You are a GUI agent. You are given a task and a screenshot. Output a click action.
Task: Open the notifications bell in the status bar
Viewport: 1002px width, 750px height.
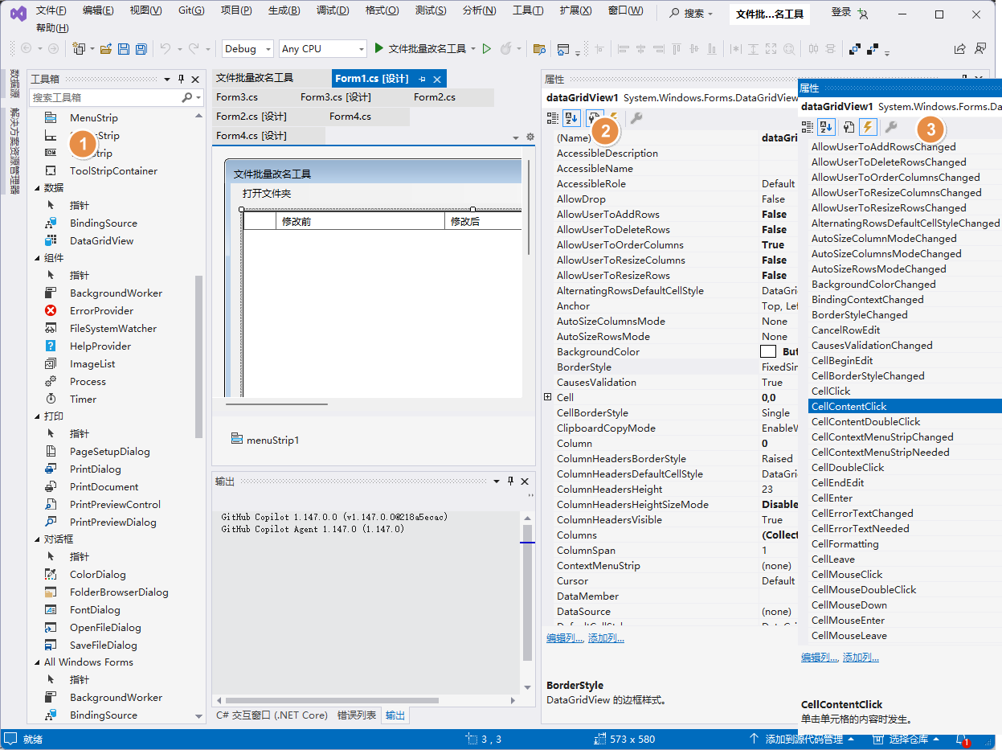coord(961,740)
